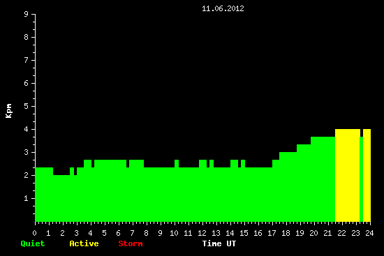Select the red Storm legend label
The width and height of the screenshot is (384, 256).
[x=131, y=243]
